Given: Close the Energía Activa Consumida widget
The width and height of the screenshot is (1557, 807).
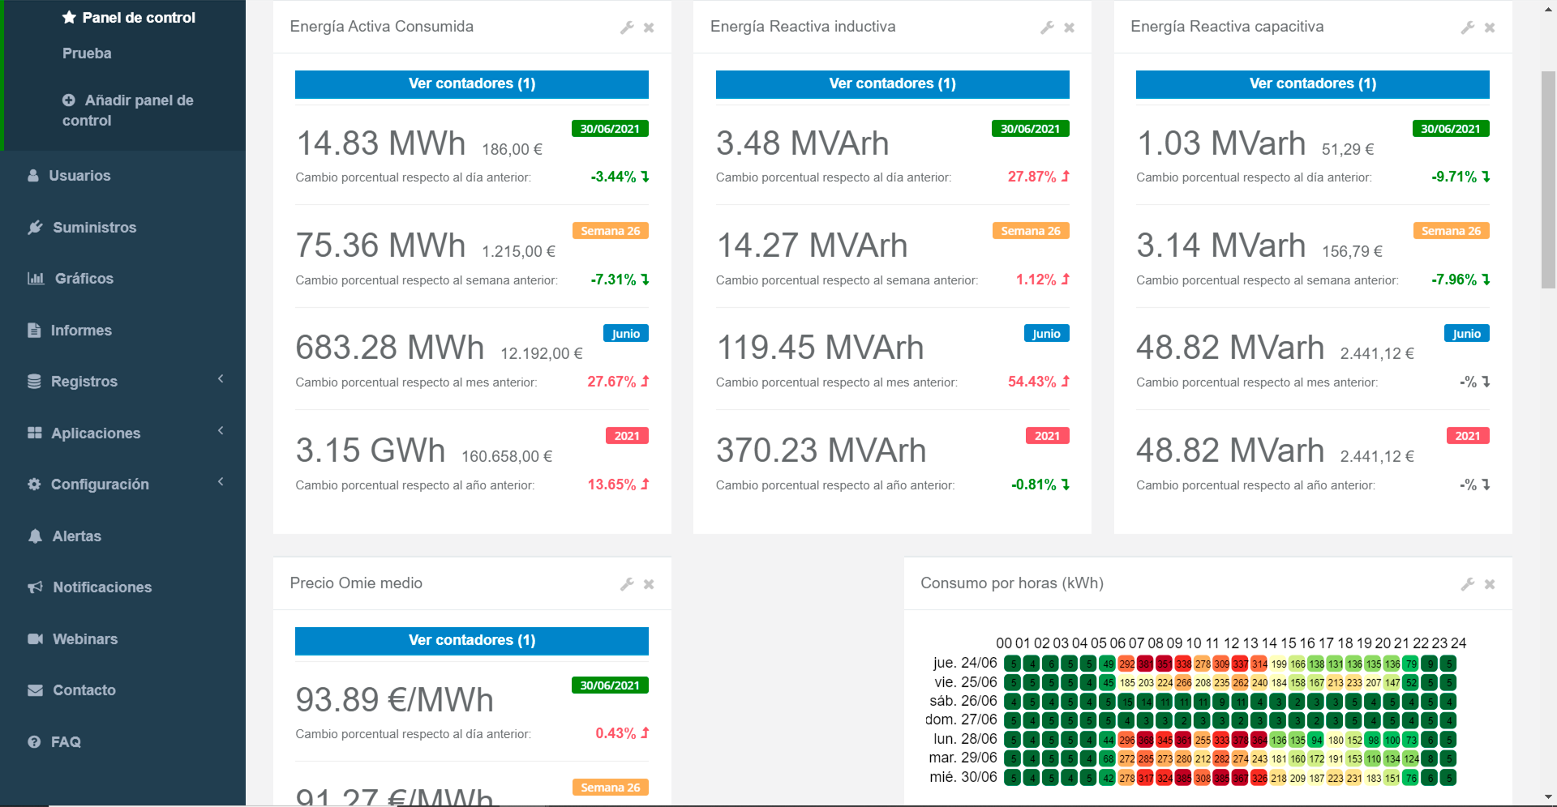Looking at the screenshot, I should coord(649,28).
